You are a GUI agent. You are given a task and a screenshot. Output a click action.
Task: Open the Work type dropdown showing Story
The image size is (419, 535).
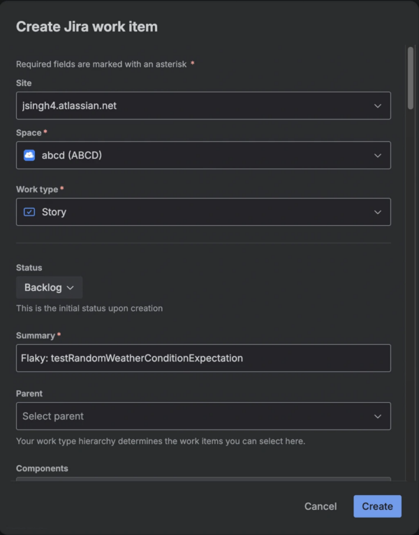[203, 212]
